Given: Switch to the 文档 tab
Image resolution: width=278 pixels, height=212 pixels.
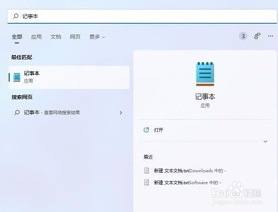Looking at the screenshot, I should click(x=55, y=37).
